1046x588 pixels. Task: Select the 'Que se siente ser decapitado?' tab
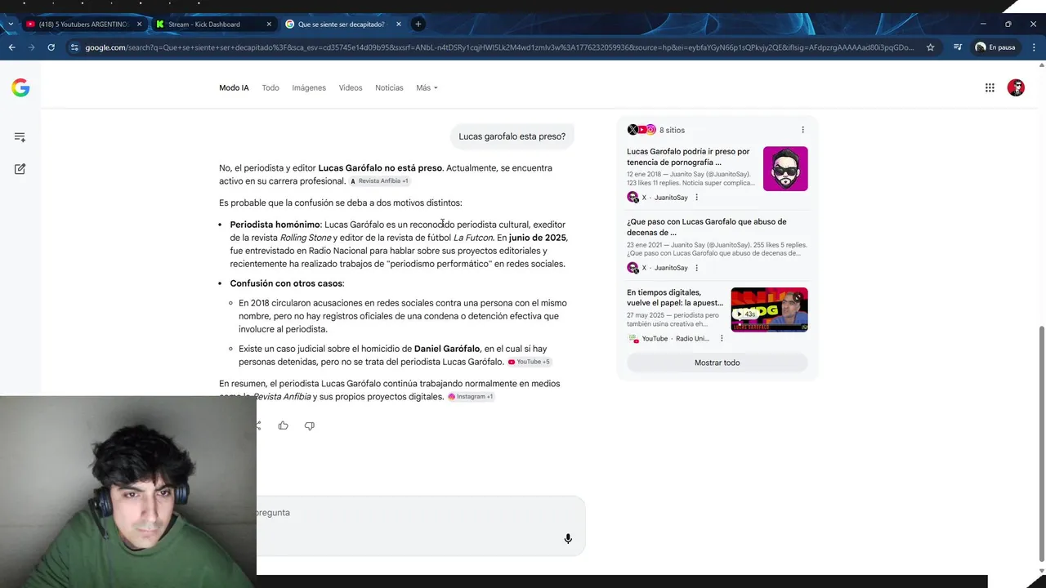pos(342,24)
